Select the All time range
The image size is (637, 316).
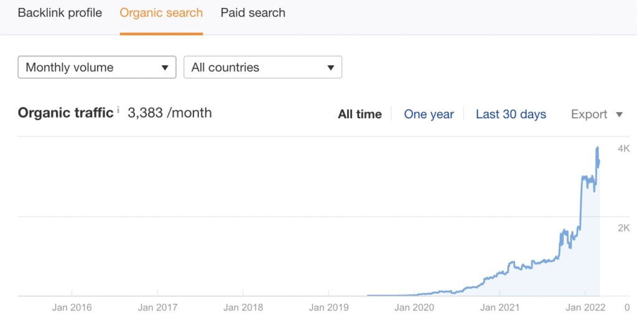point(360,114)
